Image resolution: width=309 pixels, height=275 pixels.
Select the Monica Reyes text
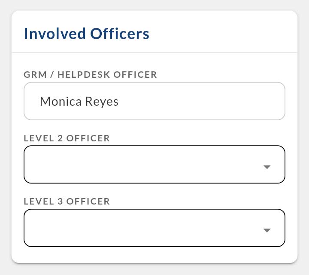click(x=79, y=101)
